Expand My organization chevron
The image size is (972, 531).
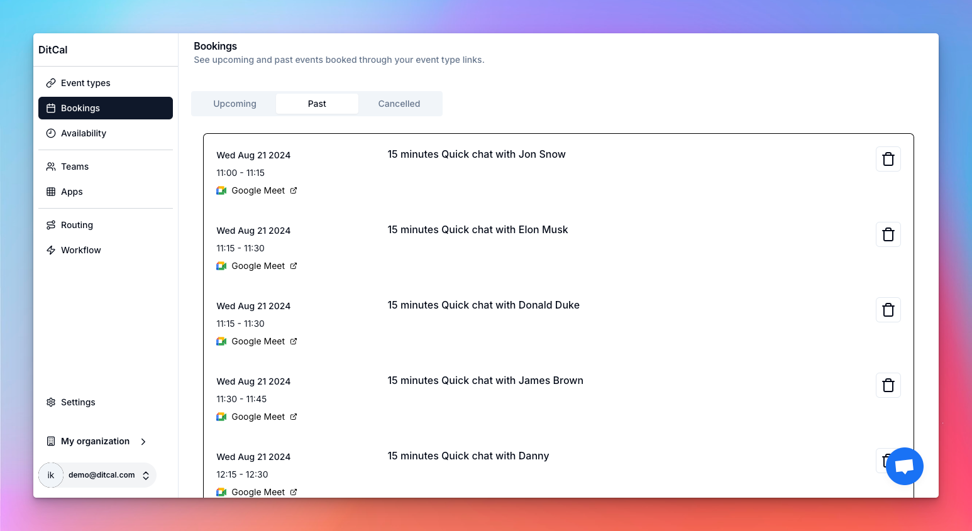click(143, 442)
